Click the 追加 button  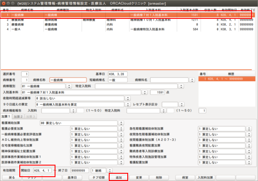(118, 177)
